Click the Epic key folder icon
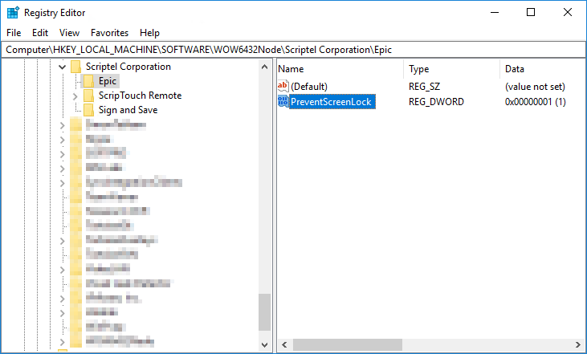The height and width of the screenshot is (354, 587). point(88,81)
